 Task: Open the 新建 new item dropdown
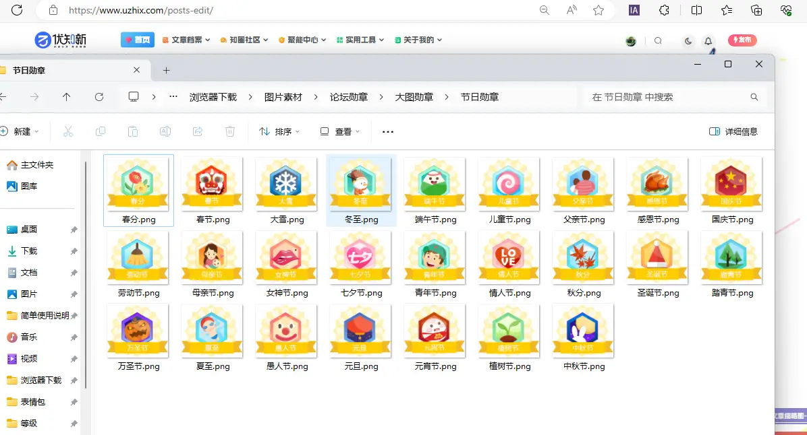pyautogui.click(x=20, y=131)
